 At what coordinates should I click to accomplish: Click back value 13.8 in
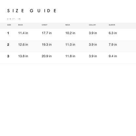(23, 56)
